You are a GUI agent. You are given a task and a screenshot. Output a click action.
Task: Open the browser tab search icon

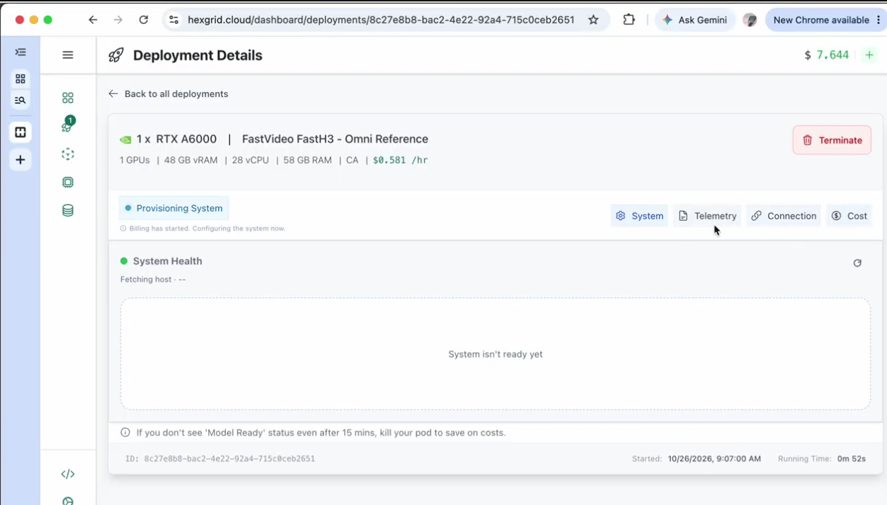[21, 100]
